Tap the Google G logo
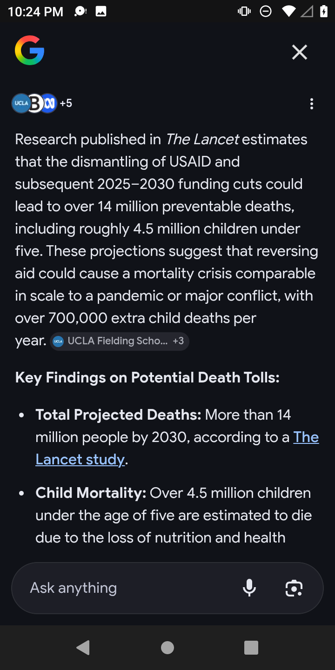The height and width of the screenshot is (670, 335). [x=29, y=50]
